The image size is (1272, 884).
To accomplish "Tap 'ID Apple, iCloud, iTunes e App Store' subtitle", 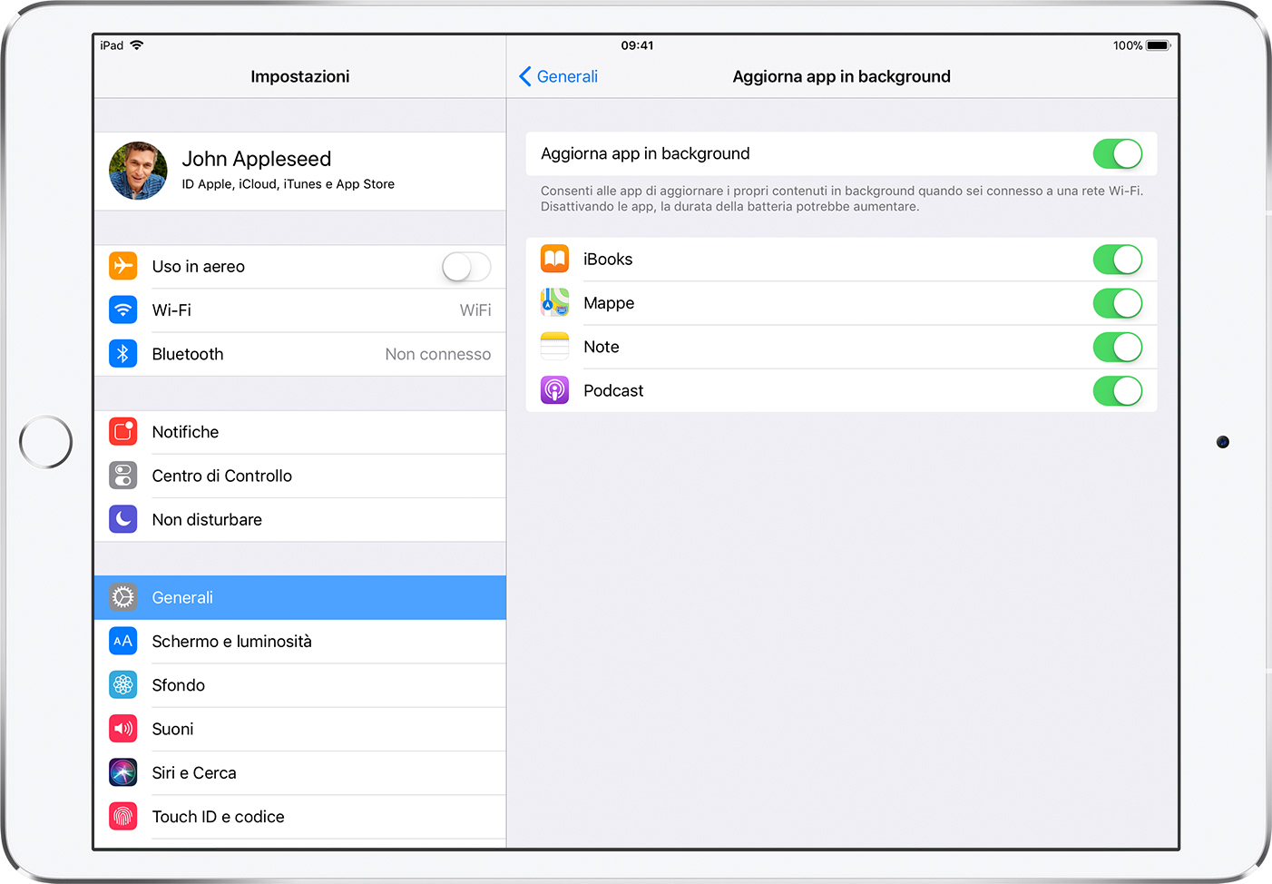I will click(288, 184).
